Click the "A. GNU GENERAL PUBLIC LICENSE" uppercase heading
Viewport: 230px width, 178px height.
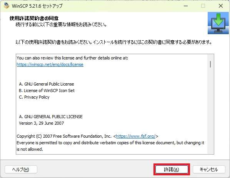51,117
